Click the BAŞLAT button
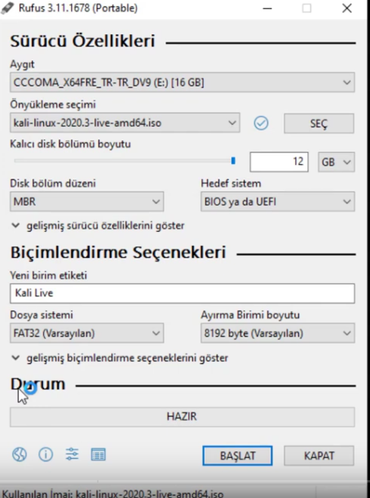370x498 pixels. pos(237,456)
